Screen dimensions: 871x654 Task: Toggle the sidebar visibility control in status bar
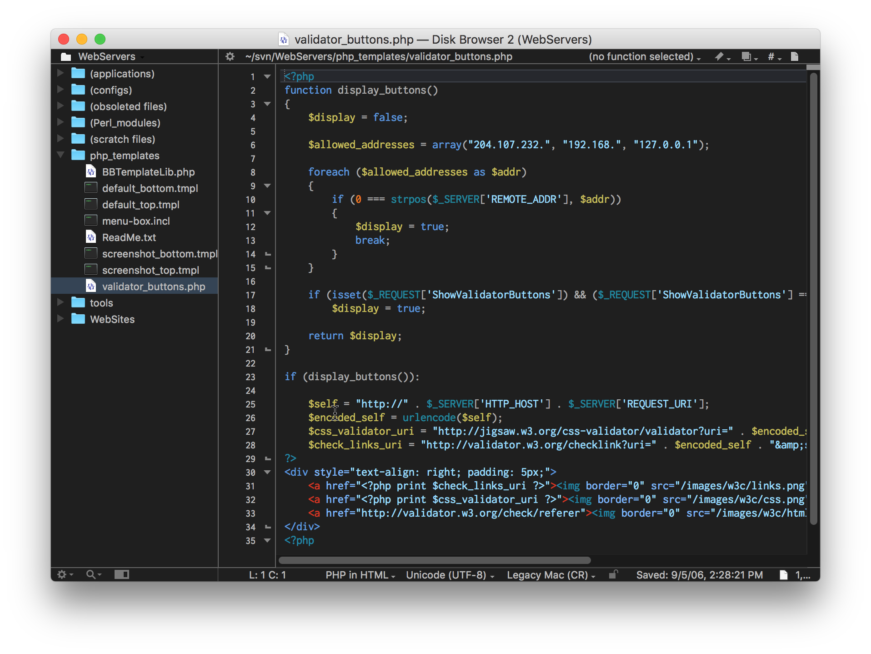coord(122,574)
